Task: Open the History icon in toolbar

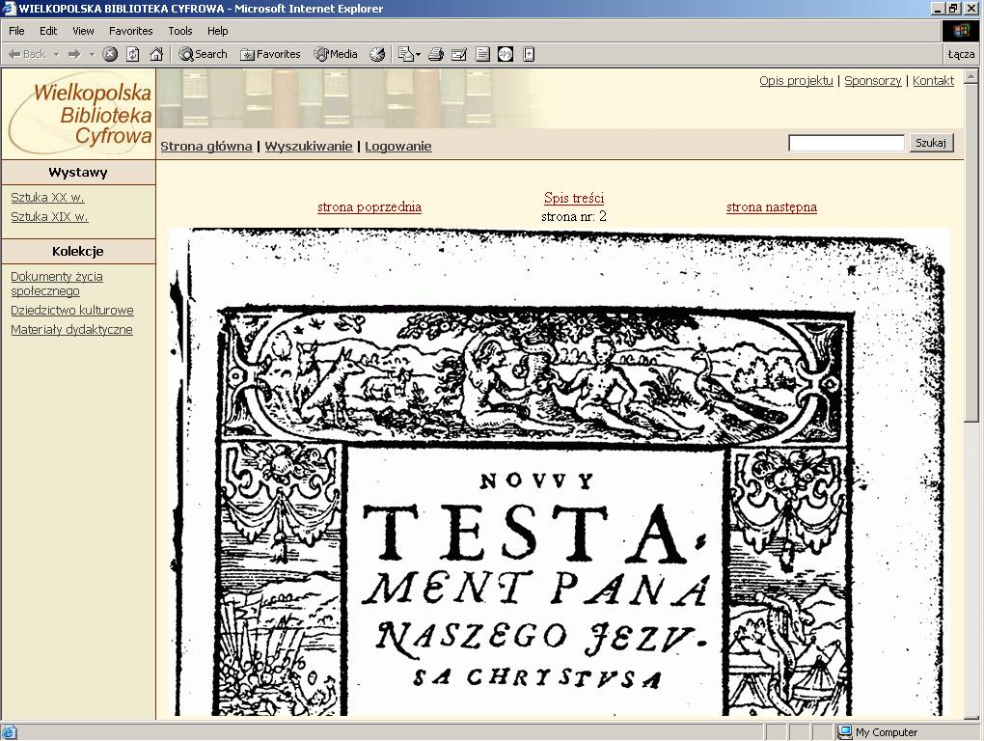Action: point(377,55)
